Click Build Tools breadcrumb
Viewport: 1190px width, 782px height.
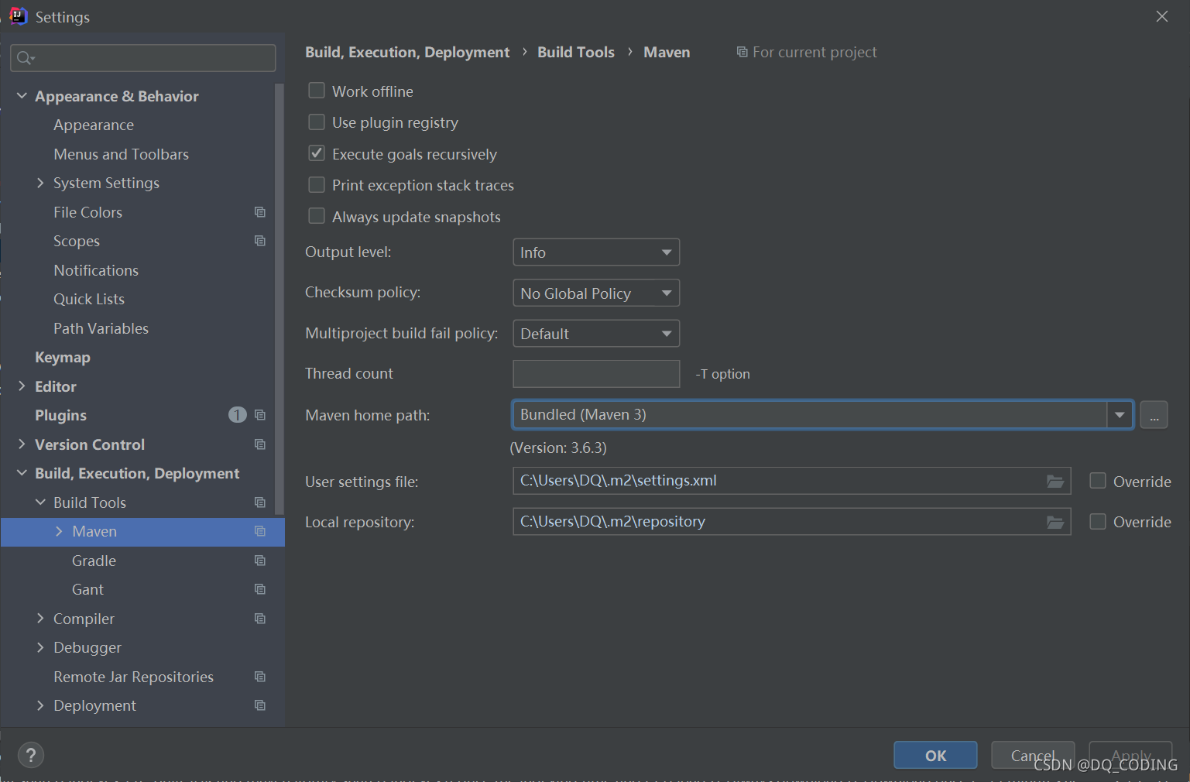tap(576, 52)
